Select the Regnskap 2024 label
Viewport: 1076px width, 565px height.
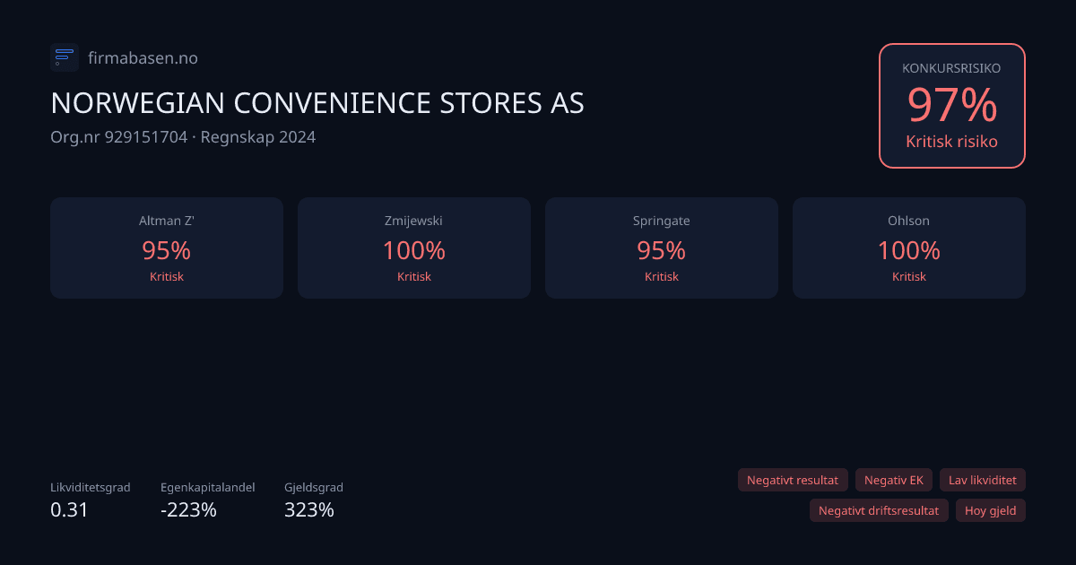tap(256, 137)
